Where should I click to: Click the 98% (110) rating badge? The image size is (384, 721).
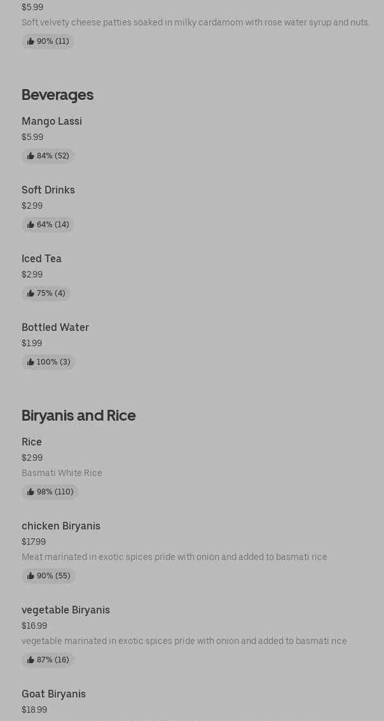[x=50, y=492]
